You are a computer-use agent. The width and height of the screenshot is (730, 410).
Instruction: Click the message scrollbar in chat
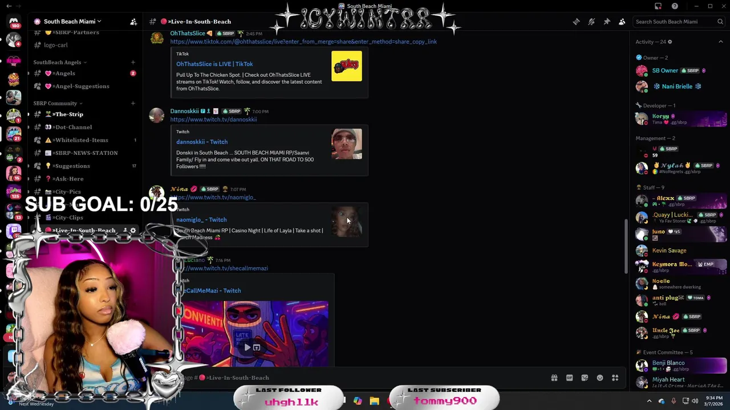pyautogui.click(x=626, y=246)
